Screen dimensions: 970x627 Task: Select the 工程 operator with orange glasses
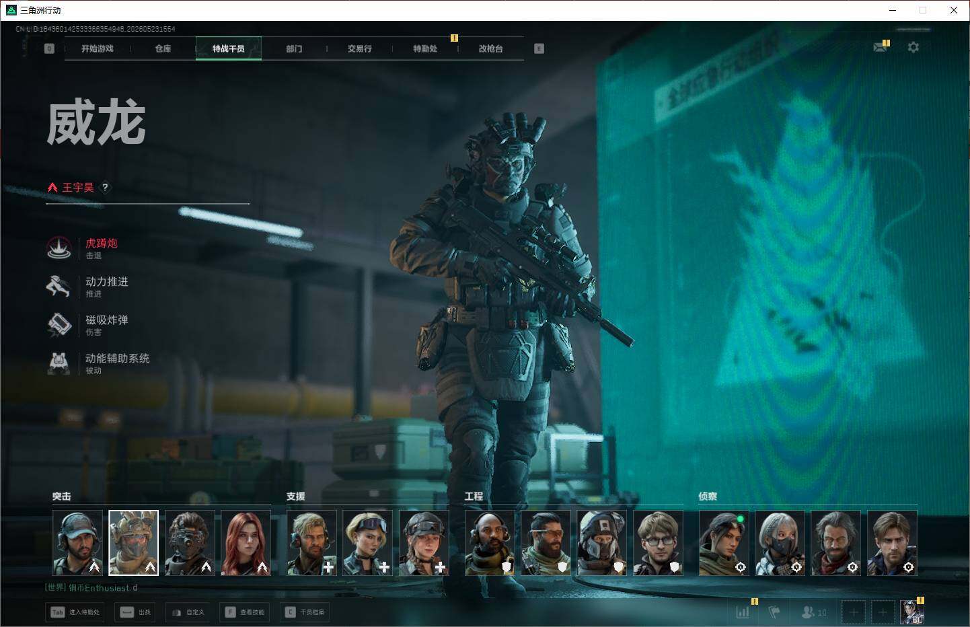[x=546, y=543]
